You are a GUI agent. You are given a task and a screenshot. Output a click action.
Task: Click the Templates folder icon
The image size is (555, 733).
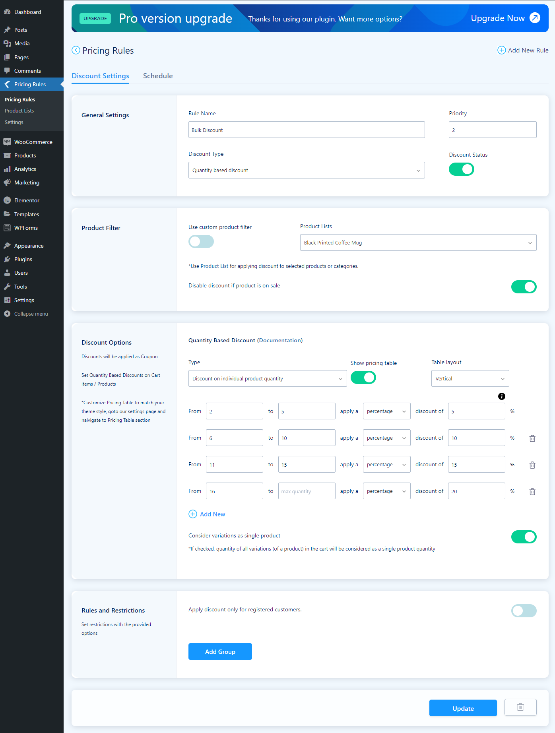(7, 214)
